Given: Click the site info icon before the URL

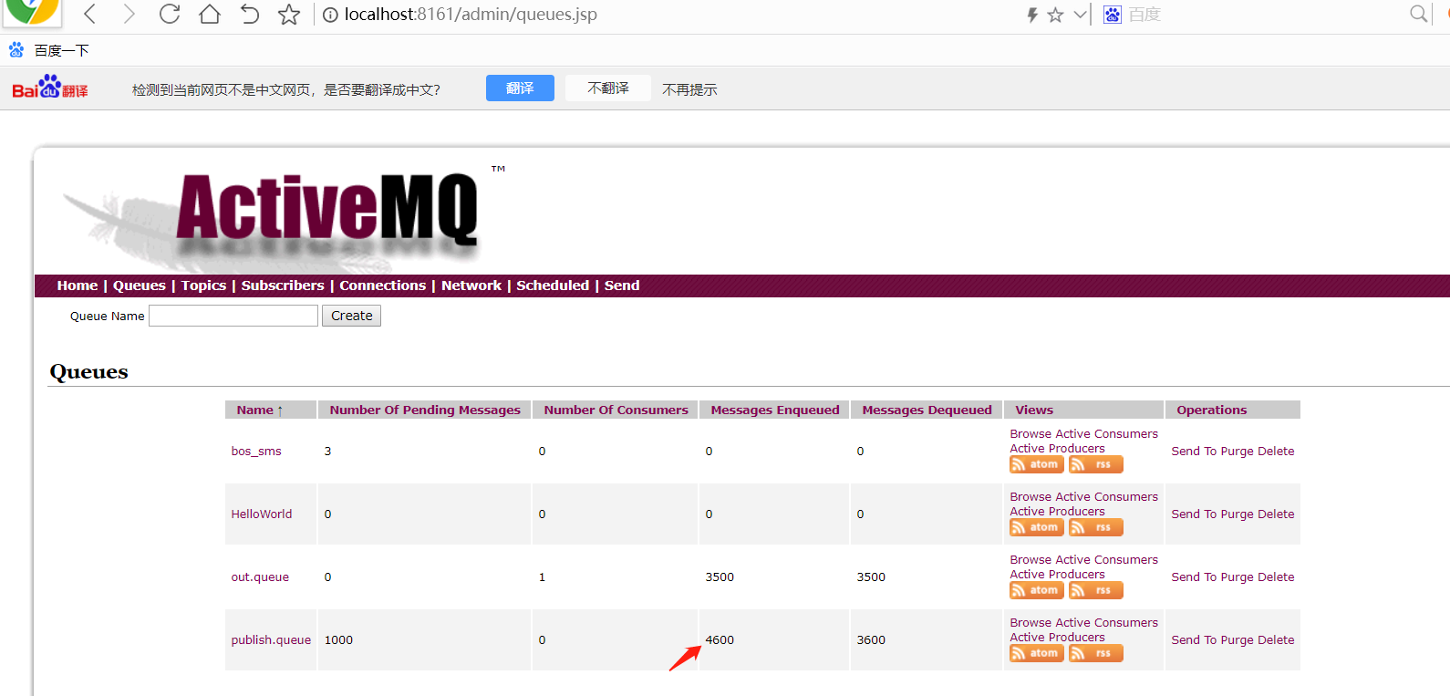Looking at the screenshot, I should click(x=330, y=15).
